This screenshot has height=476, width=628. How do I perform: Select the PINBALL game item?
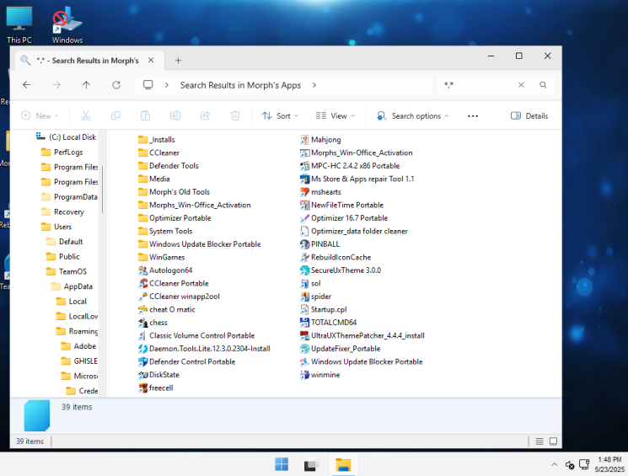320,244
